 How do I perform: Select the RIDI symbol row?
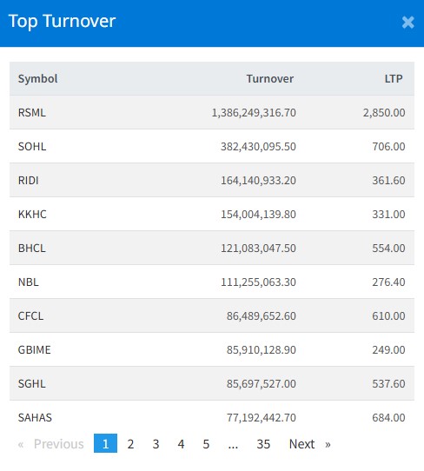[x=212, y=181]
